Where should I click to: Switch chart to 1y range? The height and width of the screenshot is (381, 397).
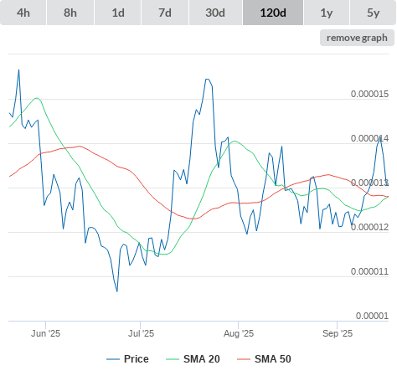(x=327, y=13)
